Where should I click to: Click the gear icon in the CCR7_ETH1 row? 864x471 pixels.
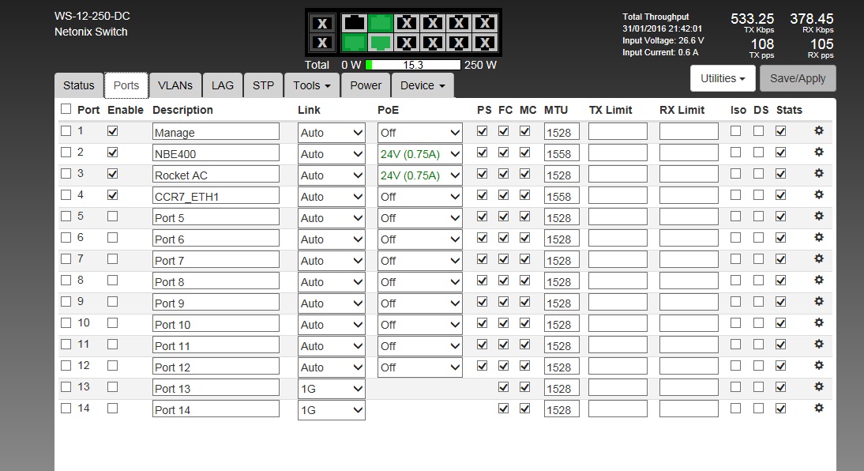tap(819, 195)
